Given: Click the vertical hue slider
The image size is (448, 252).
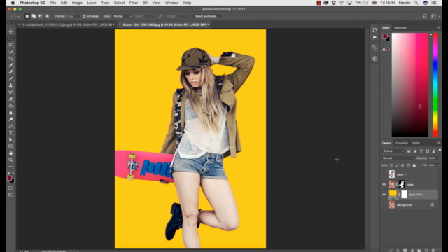Looking at the screenshot, I should [435, 85].
